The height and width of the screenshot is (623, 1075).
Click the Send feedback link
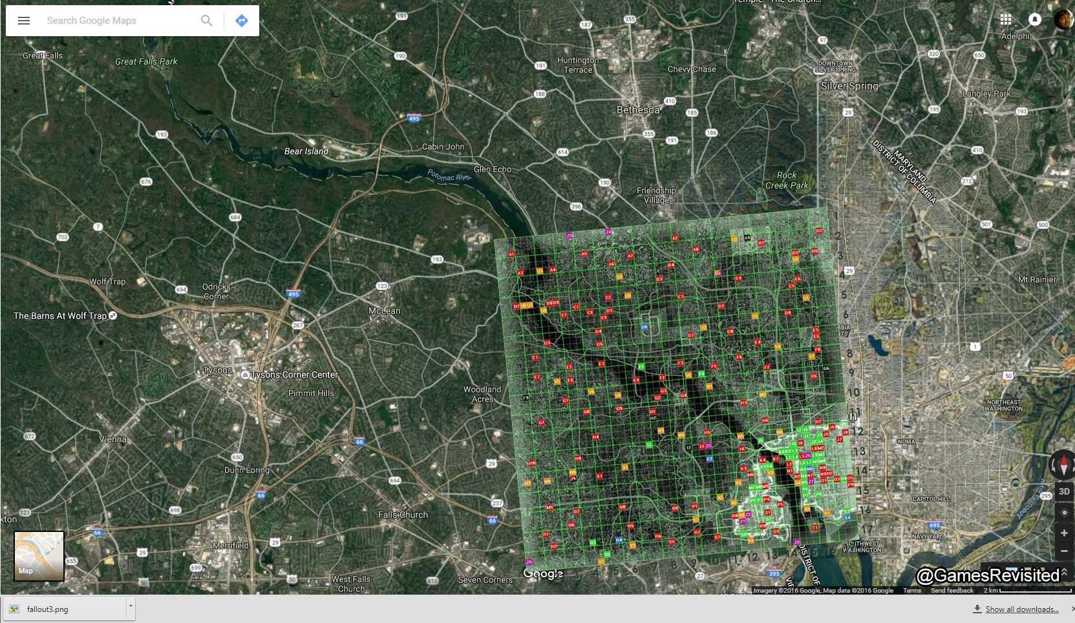click(952, 591)
